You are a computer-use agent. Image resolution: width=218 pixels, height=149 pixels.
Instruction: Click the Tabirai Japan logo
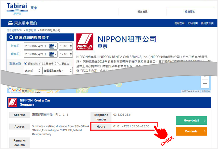[17, 9]
